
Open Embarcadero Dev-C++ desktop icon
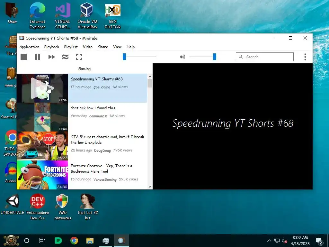tap(37, 207)
